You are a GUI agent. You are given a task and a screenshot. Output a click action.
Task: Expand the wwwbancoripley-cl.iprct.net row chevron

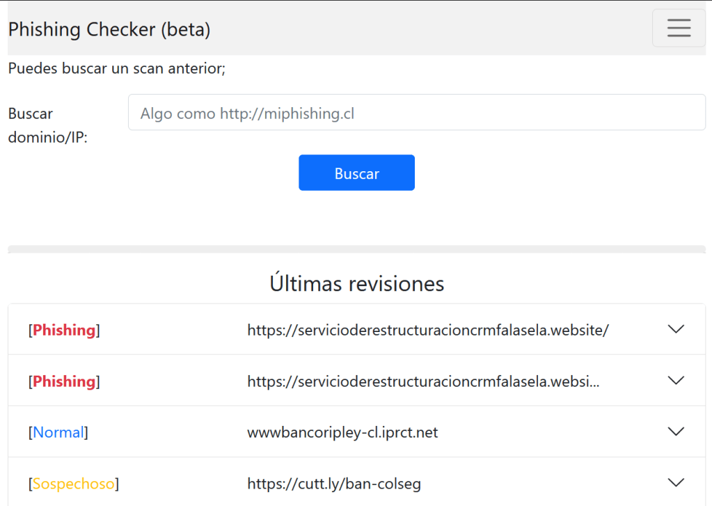click(x=676, y=432)
